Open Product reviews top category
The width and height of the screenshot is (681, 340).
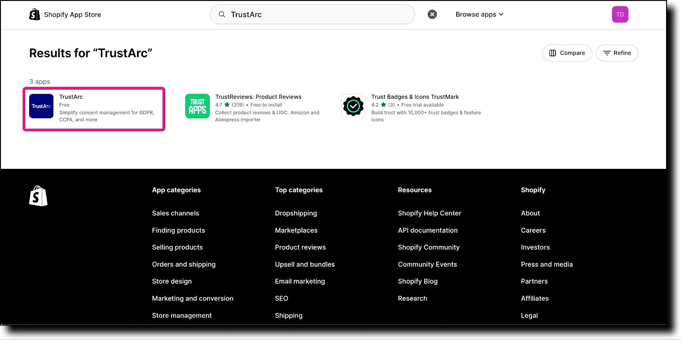(300, 247)
